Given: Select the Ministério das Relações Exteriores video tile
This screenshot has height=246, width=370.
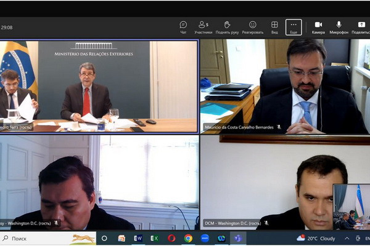Looking at the screenshot, I should point(99,86).
